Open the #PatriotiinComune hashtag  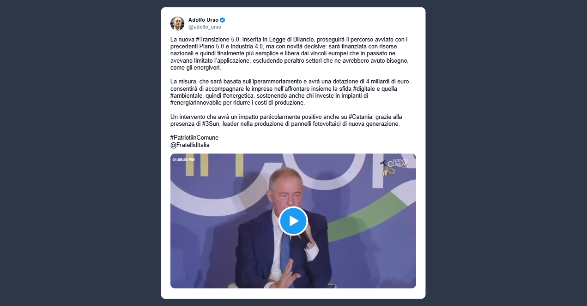[194, 138]
